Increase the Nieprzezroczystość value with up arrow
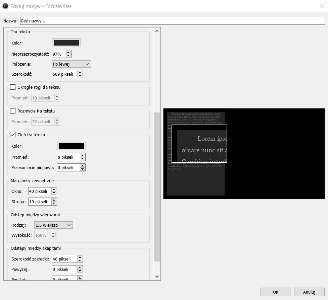The width and height of the screenshot is (328, 300). 68,52
